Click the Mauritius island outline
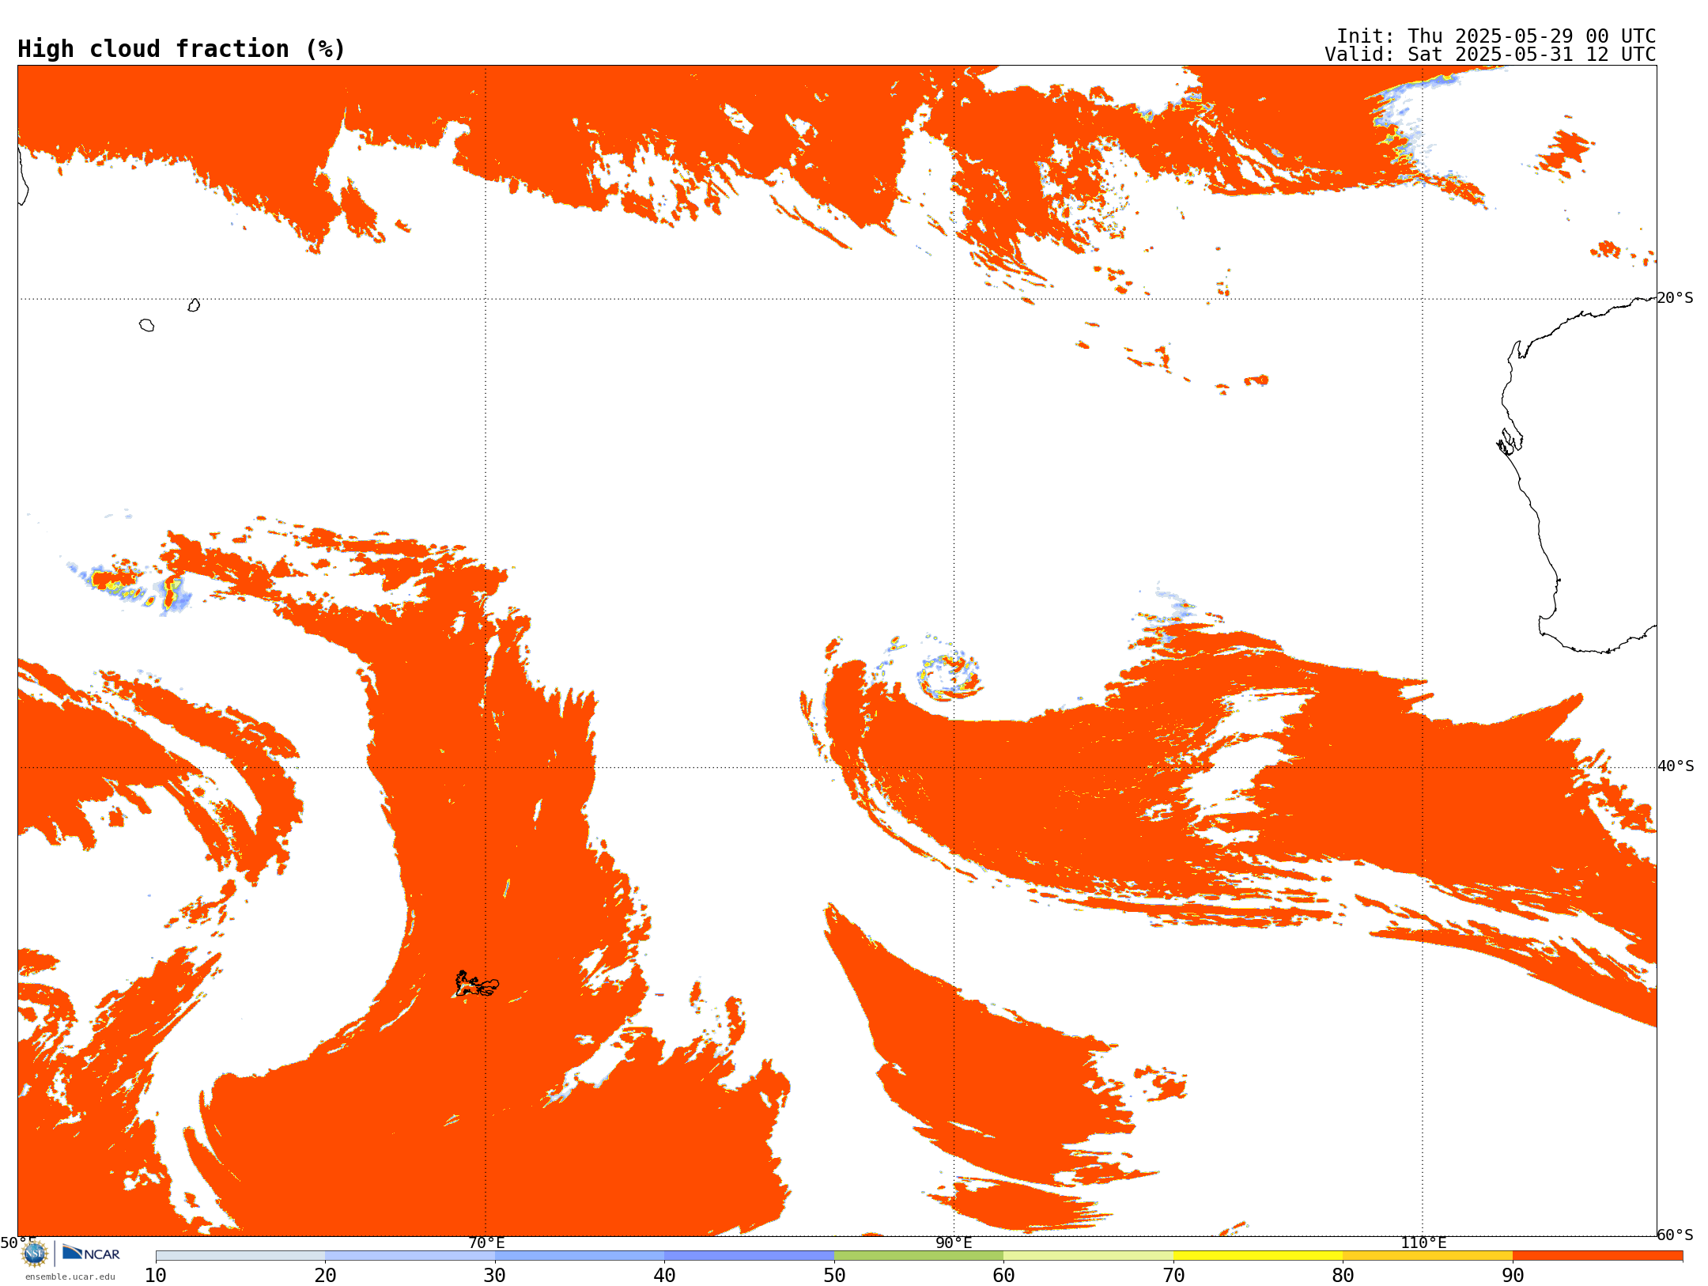Screen dimensions: 1708x1286 tap(194, 305)
